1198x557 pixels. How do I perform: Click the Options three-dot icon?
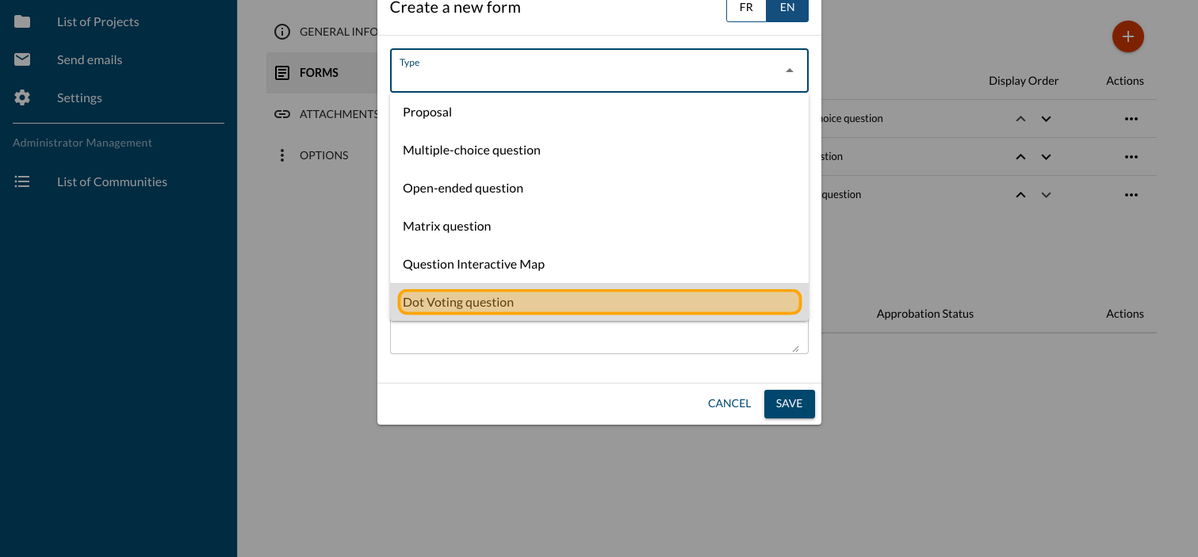point(282,155)
